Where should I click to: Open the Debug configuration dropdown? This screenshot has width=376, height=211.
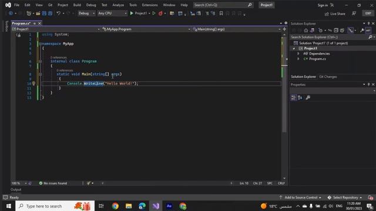(x=86, y=13)
